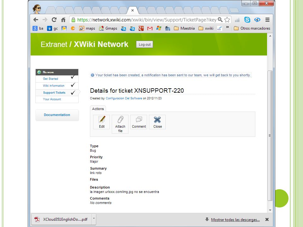Click the page scrollbar up arrow
The width and height of the screenshot is (303, 227).
[x=270, y=36]
